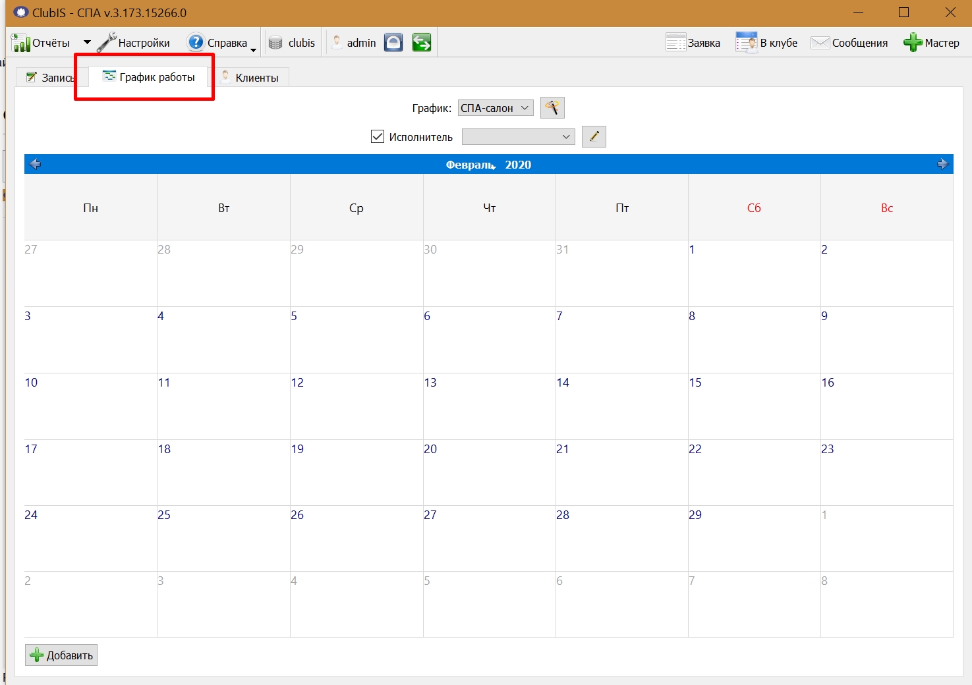This screenshot has height=685, width=972.
Task: Go to next month with right arrow
Action: (x=943, y=164)
